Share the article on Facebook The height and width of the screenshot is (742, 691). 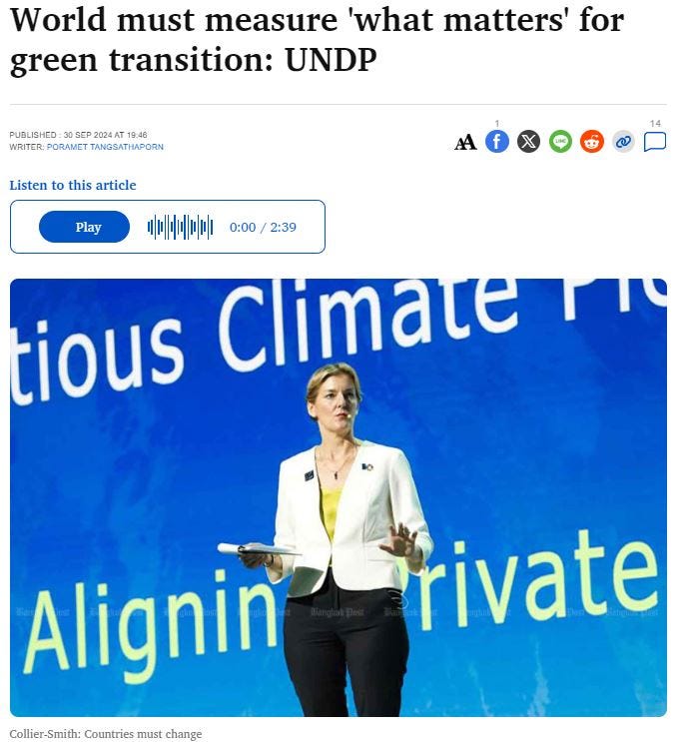(497, 142)
